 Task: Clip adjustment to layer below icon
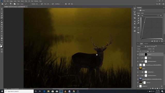[x=152, y=41]
